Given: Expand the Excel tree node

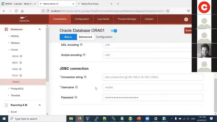Looking at the screenshot, I should point(9,111).
